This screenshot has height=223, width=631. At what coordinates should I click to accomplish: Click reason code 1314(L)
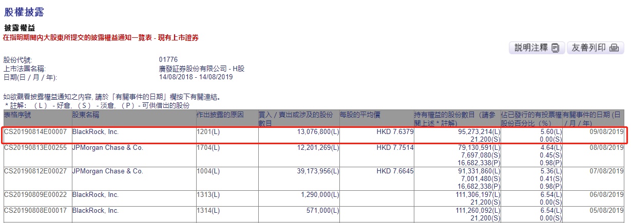207,211
